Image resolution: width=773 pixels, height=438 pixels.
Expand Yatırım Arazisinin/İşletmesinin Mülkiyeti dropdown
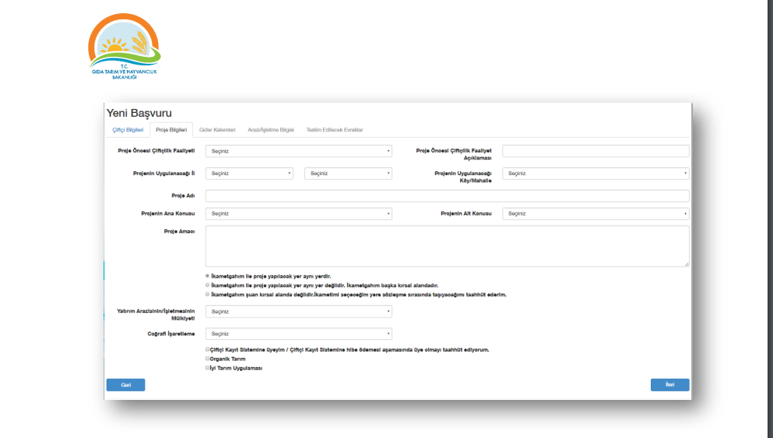[x=298, y=312]
